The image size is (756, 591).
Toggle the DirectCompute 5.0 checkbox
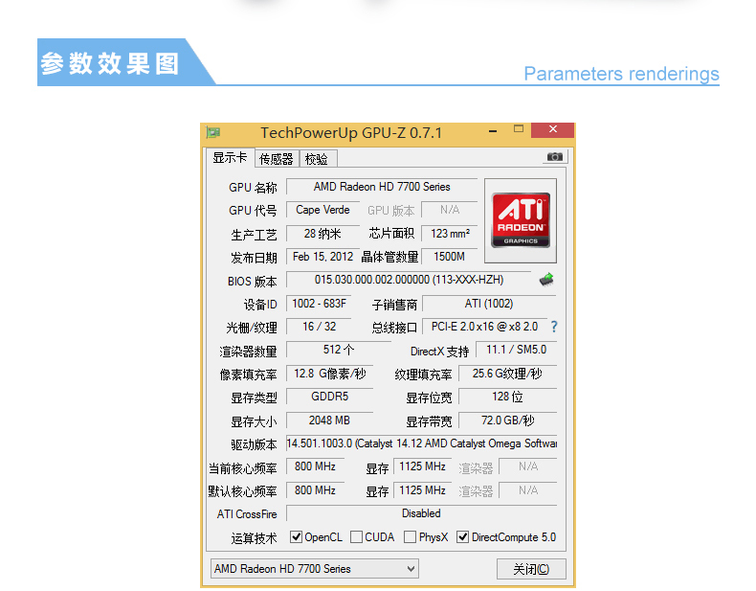[463, 537]
